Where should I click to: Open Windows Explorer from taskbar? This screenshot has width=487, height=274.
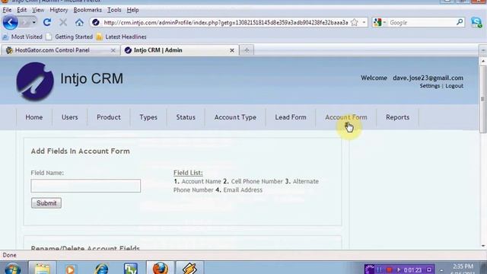pos(43,269)
